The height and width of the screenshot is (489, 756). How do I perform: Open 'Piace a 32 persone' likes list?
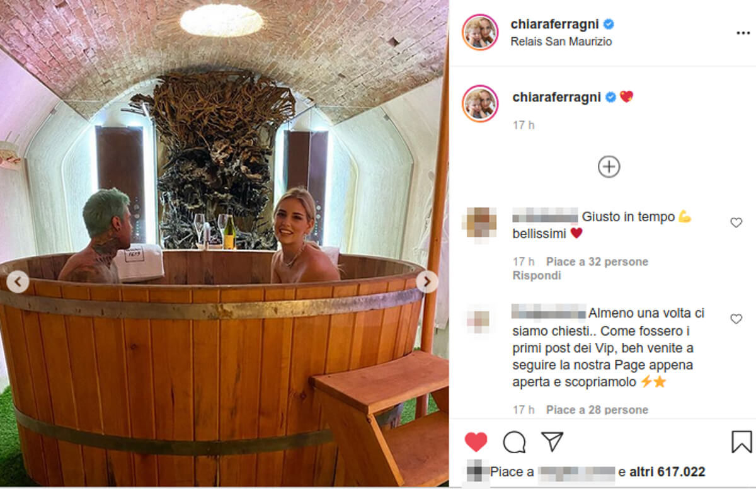[597, 262]
